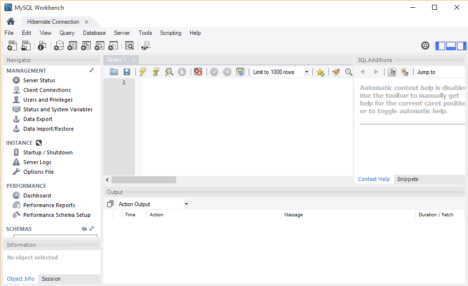
Task: Open the Limit to 1000 rows dropdown
Action: click(x=307, y=72)
